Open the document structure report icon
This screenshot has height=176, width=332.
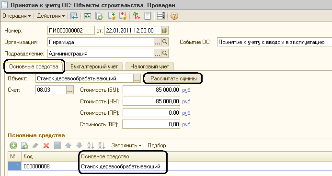click(x=148, y=16)
